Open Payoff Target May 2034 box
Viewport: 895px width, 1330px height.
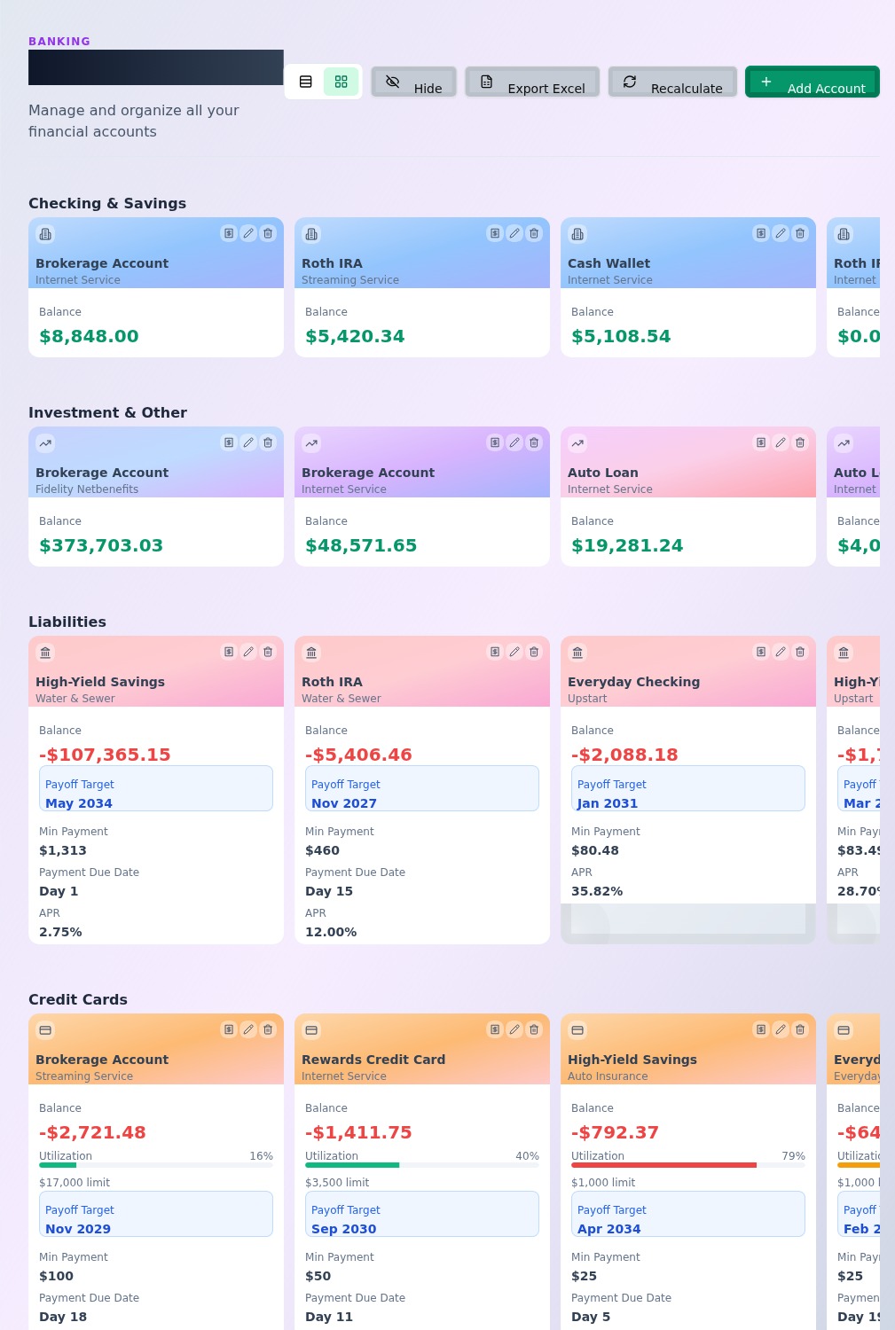coord(156,788)
